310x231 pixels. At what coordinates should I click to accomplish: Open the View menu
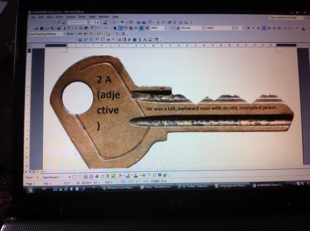[x=50, y=18]
